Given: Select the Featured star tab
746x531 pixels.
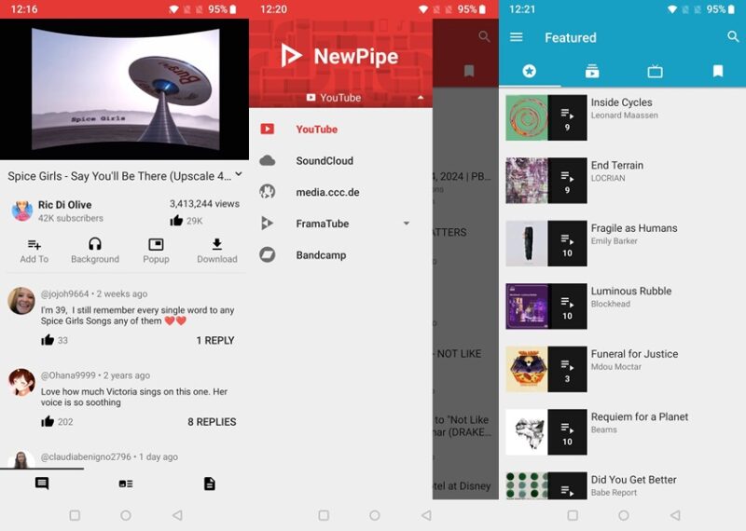Looking at the screenshot, I should (529, 72).
